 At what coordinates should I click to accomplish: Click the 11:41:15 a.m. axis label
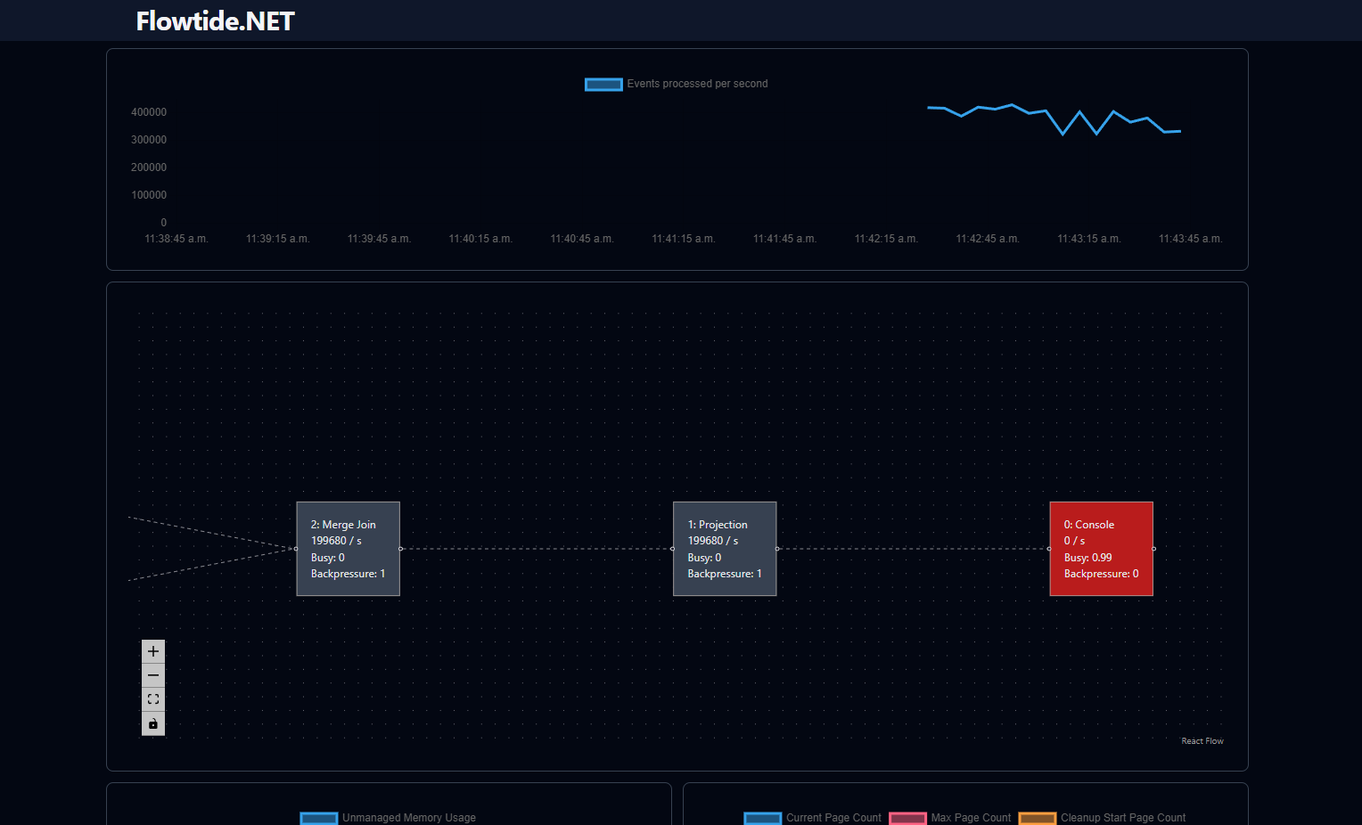(x=684, y=239)
